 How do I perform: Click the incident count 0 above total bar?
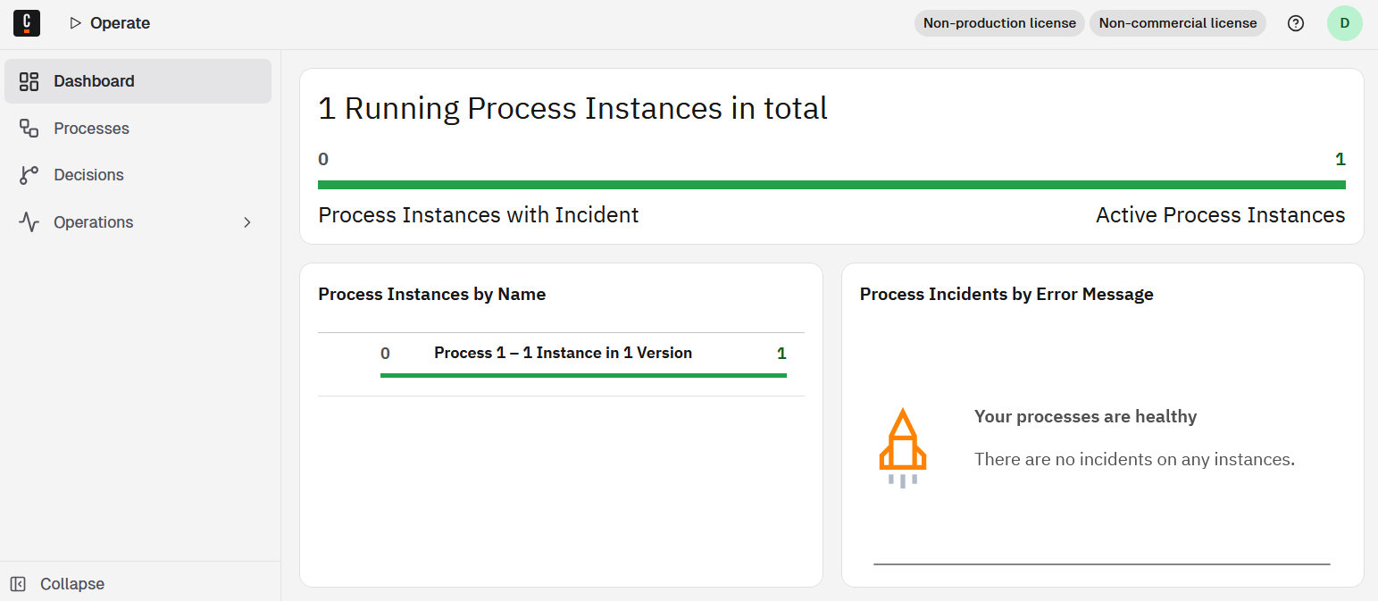pyautogui.click(x=323, y=160)
